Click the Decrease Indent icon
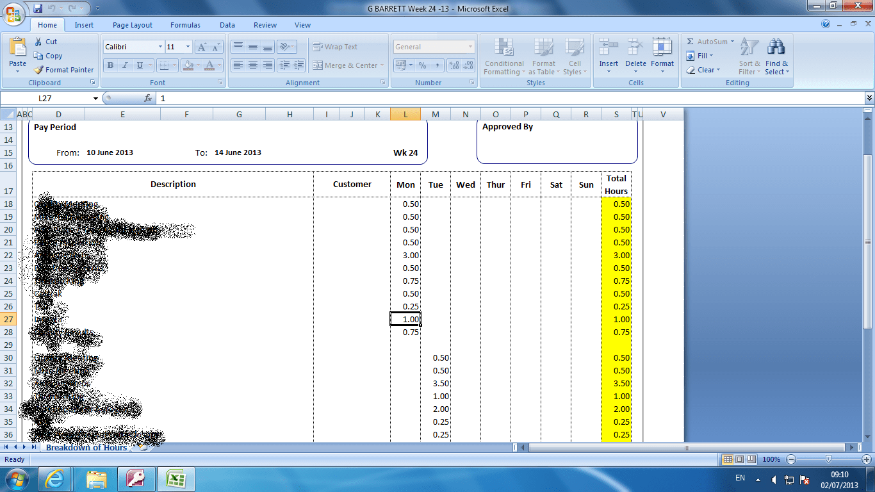The height and width of the screenshot is (492, 875). pos(284,65)
